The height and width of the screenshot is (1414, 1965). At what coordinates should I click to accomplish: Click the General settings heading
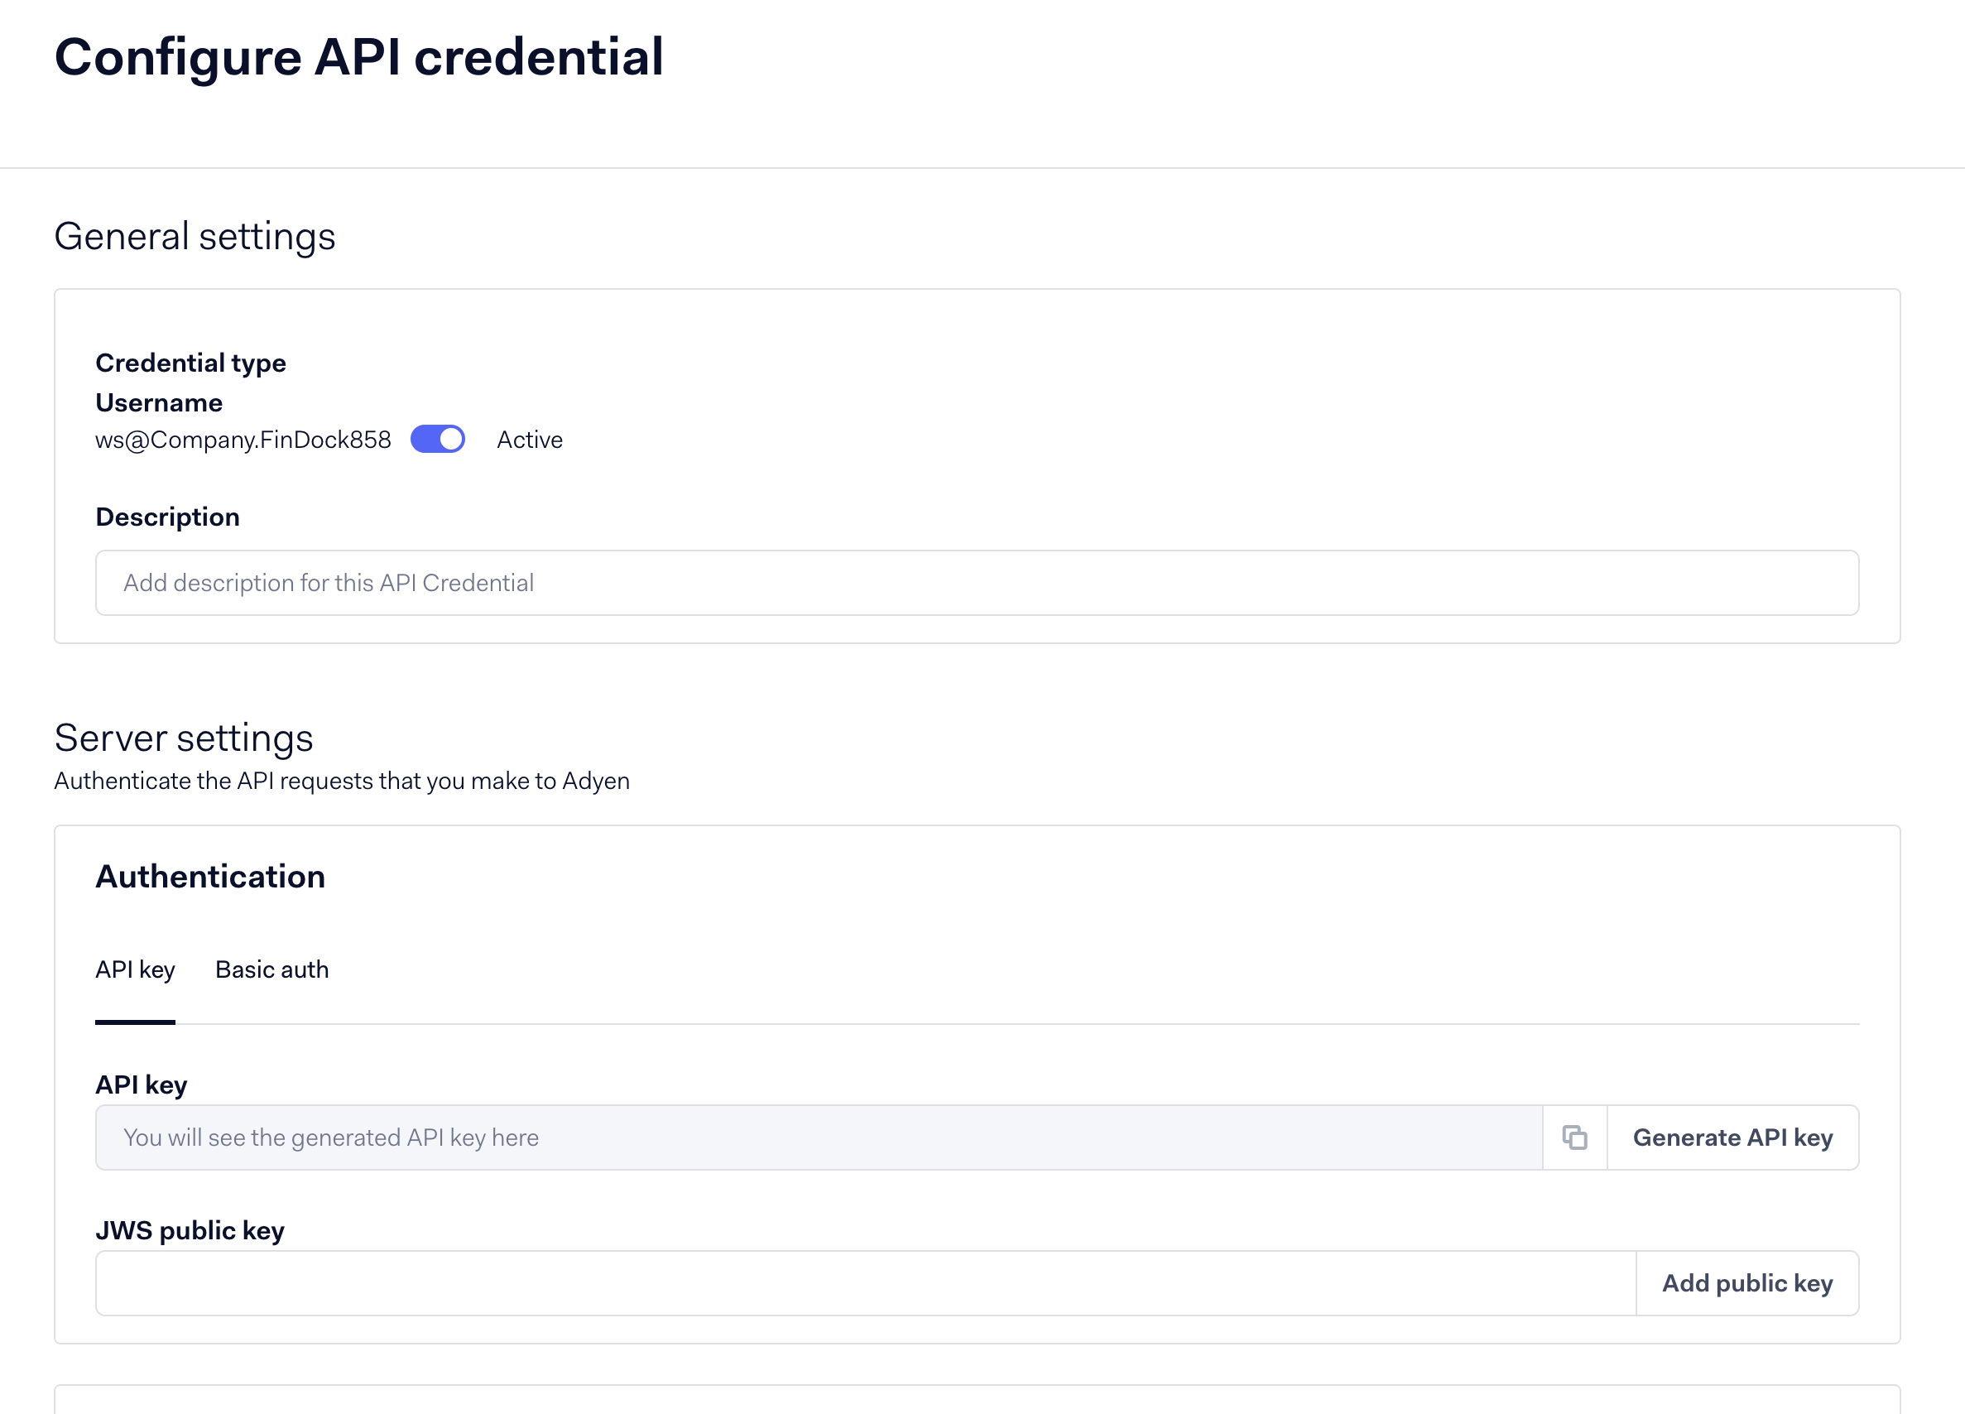click(x=195, y=235)
